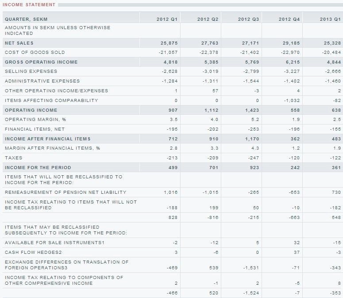The height and width of the screenshot is (298, 343).
Task: Click INCOME TAX RELATING TO ITEMS label
Action: tap(71, 205)
